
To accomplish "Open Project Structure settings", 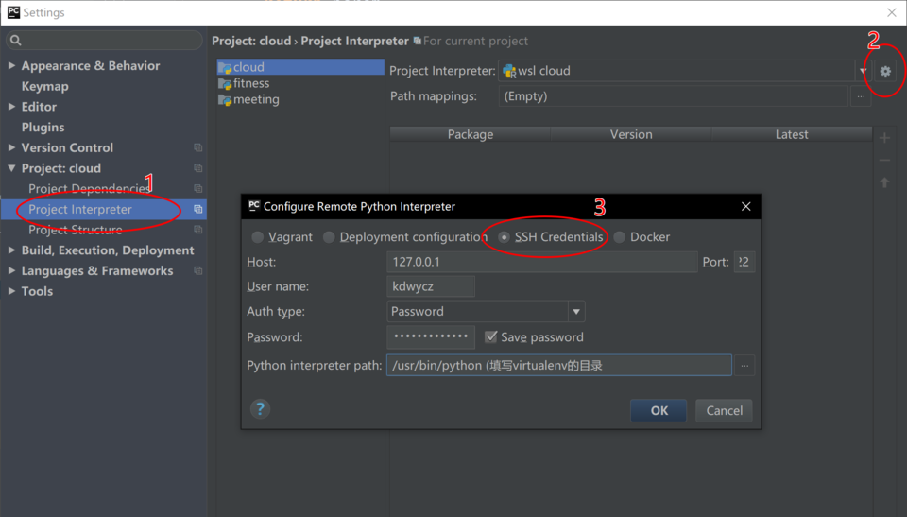I will 76,230.
